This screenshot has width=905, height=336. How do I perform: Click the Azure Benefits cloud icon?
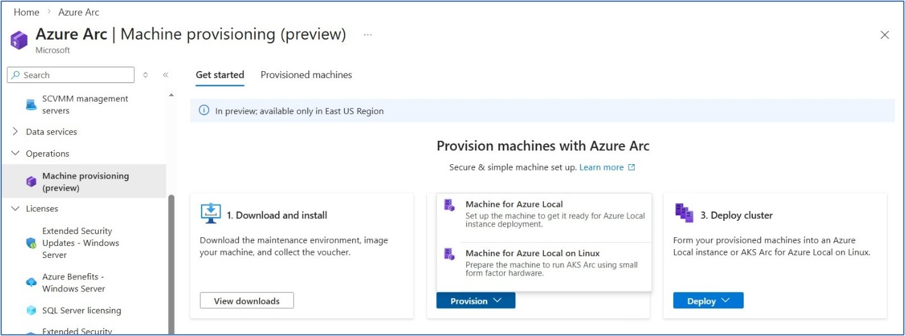pyautogui.click(x=31, y=283)
